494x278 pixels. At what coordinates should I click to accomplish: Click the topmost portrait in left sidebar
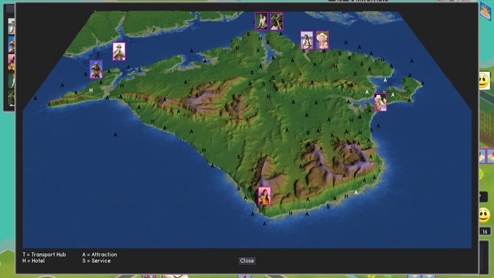click(x=12, y=26)
